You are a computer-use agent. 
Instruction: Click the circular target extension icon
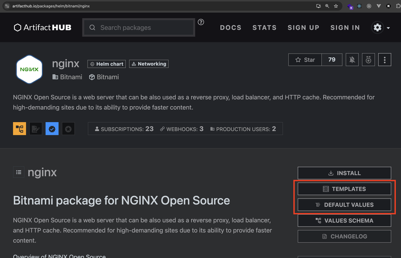point(369,6)
